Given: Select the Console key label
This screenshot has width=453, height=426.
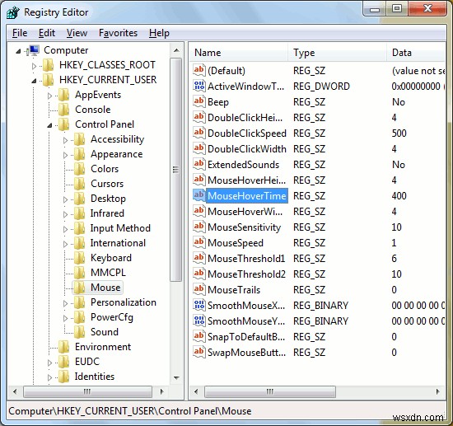Looking at the screenshot, I should [x=93, y=110].
